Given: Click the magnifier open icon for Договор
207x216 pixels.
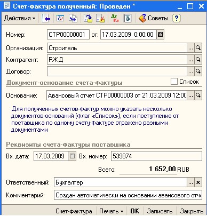Looking at the screenshot, I should tap(198, 71).
